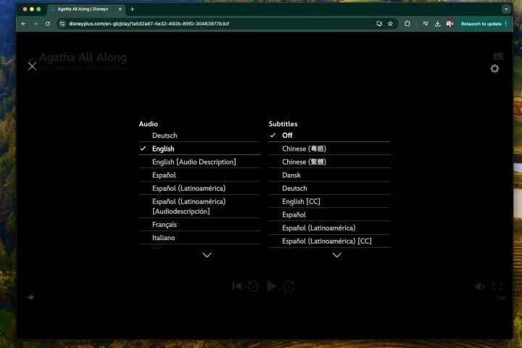This screenshot has width=522, height=348.
Task: Open the subtitle styling settings gear
Action: 494,68
